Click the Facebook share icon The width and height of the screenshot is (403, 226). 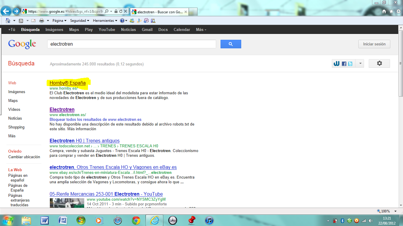coord(344,64)
